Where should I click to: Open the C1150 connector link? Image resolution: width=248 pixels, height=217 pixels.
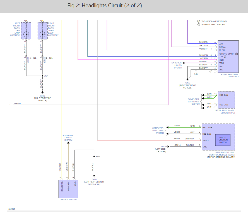[28, 60]
